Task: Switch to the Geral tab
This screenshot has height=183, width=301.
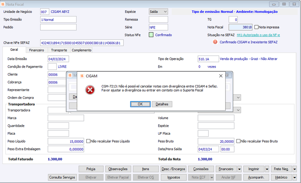Action: click(14, 50)
